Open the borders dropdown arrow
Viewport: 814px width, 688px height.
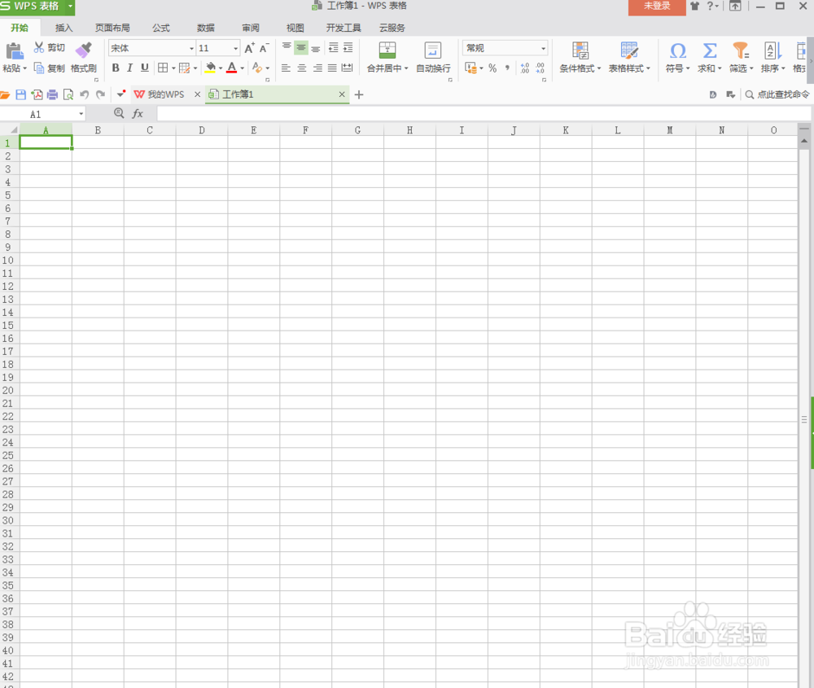(x=173, y=68)
